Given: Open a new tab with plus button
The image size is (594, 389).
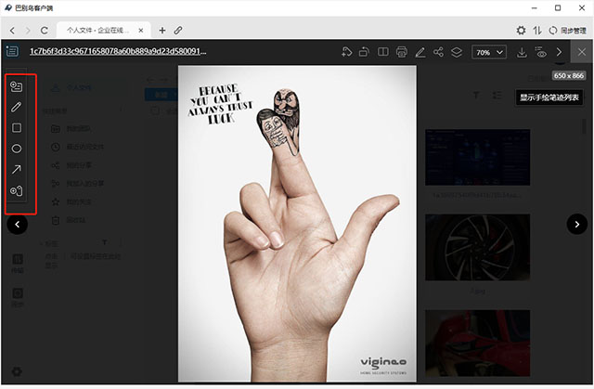Looking at the screenshot, I should click(x=163, y=31).
